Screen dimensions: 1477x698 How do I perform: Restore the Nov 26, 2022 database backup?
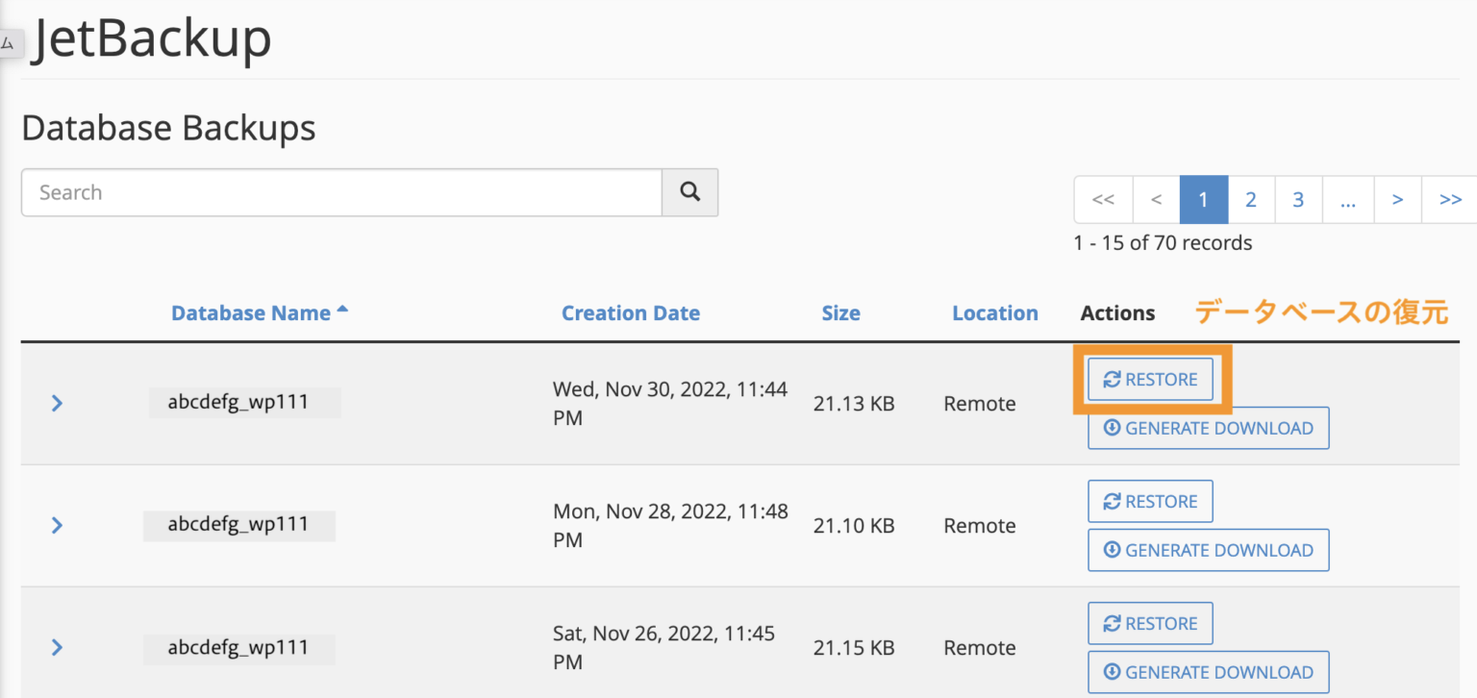point(1150,624)
